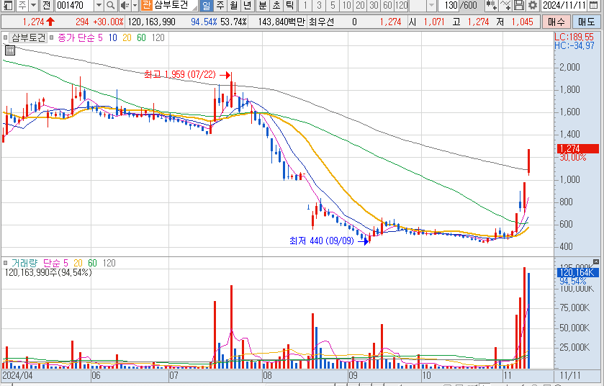Screen dimensions: 604x386
Task: Select tick 틱 chart period
Action: coord(290,5)
